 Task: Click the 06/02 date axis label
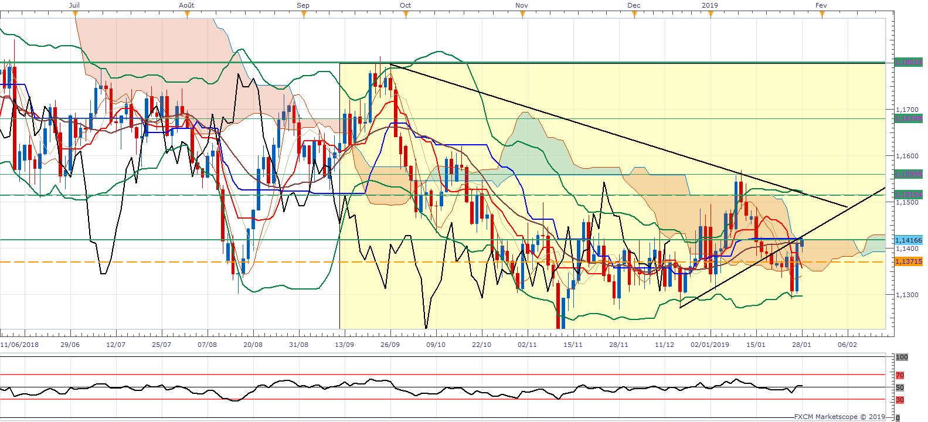tap(847, 345)
